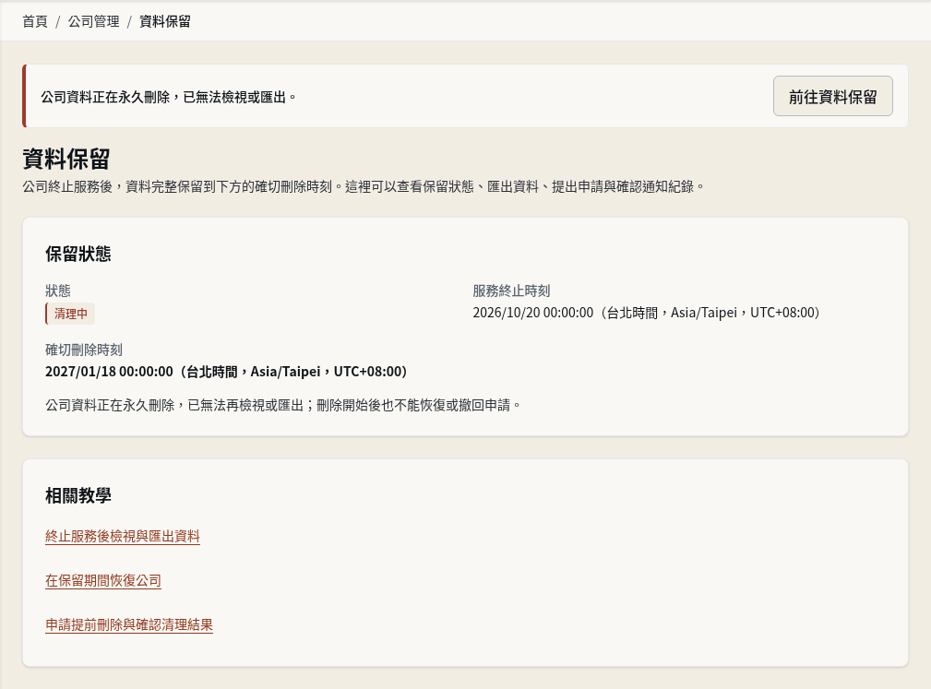The height and width of the screenshot is (689, 931).
Task: Click the 2027/01/18 exact deletion time
Action: (226, 372)
